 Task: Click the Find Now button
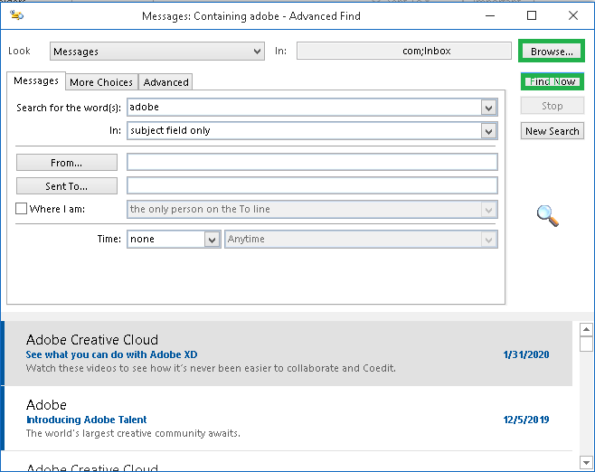pyautogui.click(x=552, y=81)
